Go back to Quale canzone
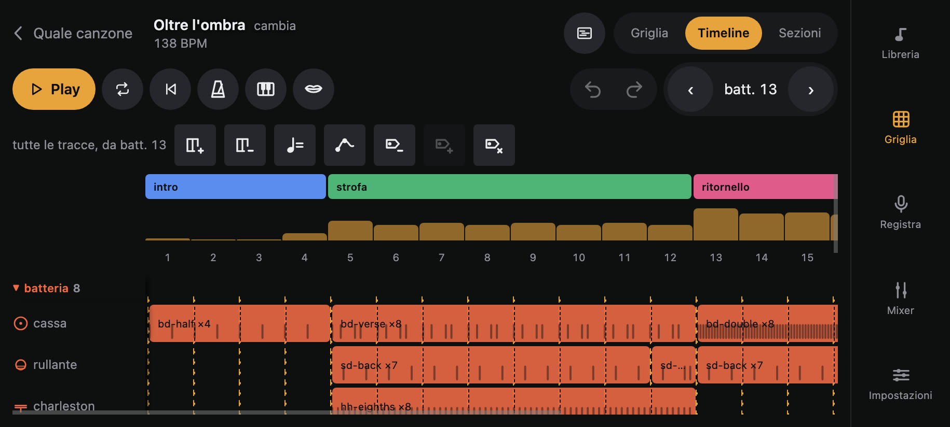 click(73, 33)
